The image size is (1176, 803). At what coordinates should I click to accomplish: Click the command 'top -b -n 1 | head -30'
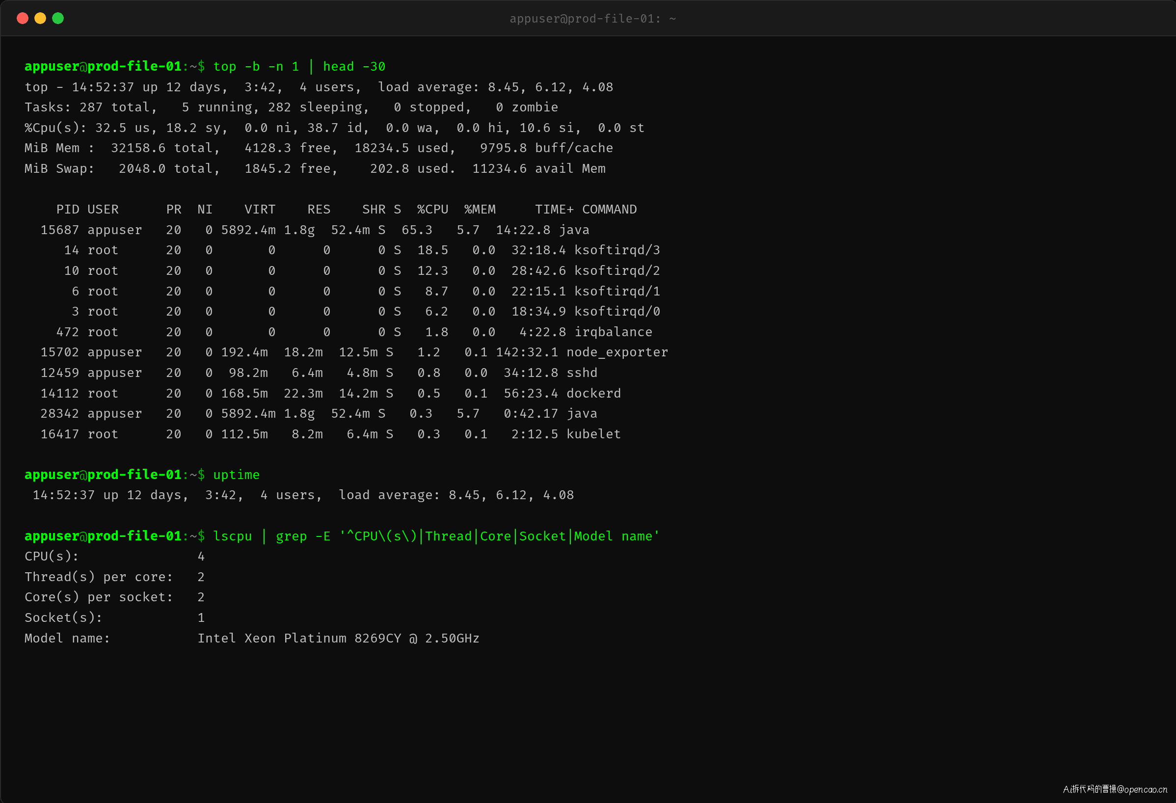pyautogui.click(x=299, y=66)
